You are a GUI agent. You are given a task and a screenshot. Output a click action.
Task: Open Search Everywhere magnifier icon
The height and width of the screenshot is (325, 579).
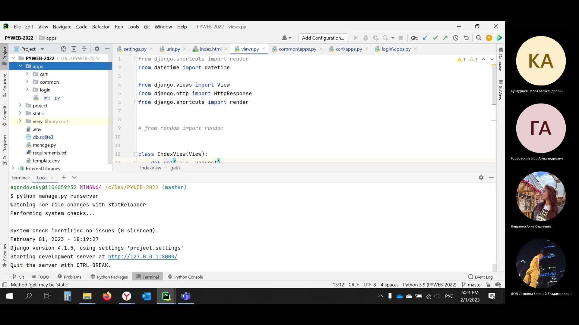[x=479, y=38]
